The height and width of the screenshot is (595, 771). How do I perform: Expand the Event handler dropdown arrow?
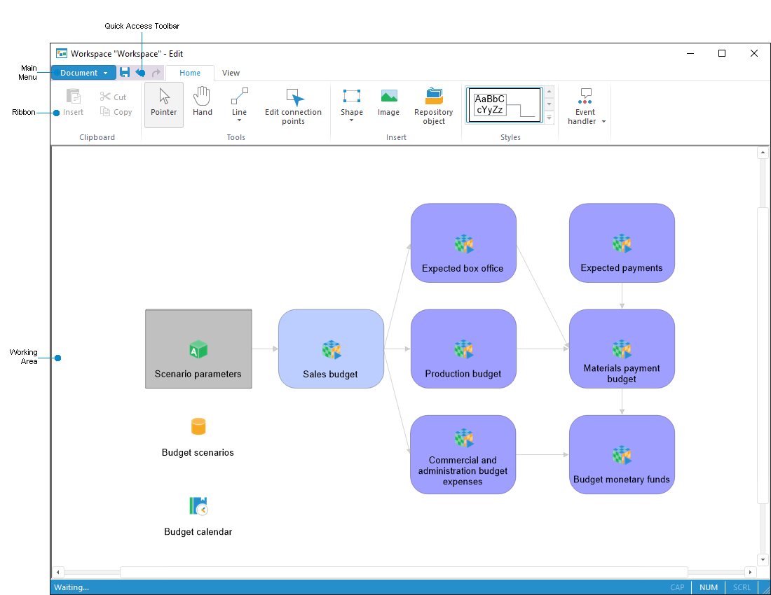(x=603, y=121)
